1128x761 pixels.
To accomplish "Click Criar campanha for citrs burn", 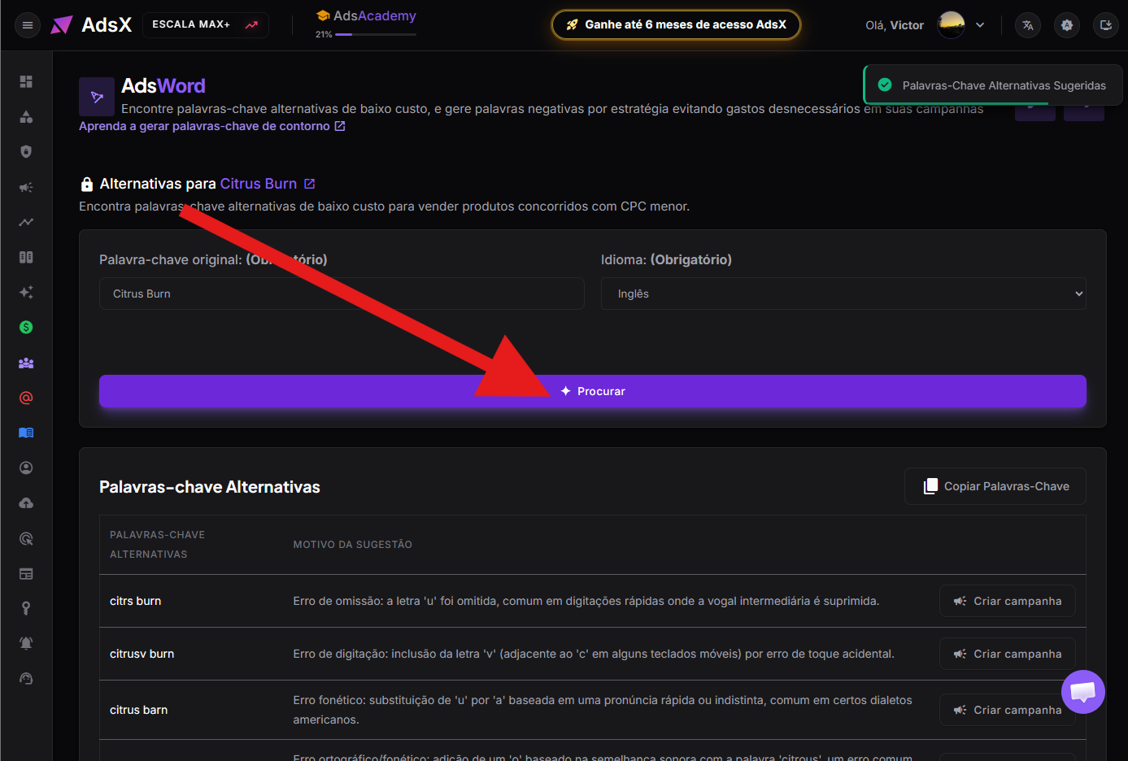I will 1008,601.
